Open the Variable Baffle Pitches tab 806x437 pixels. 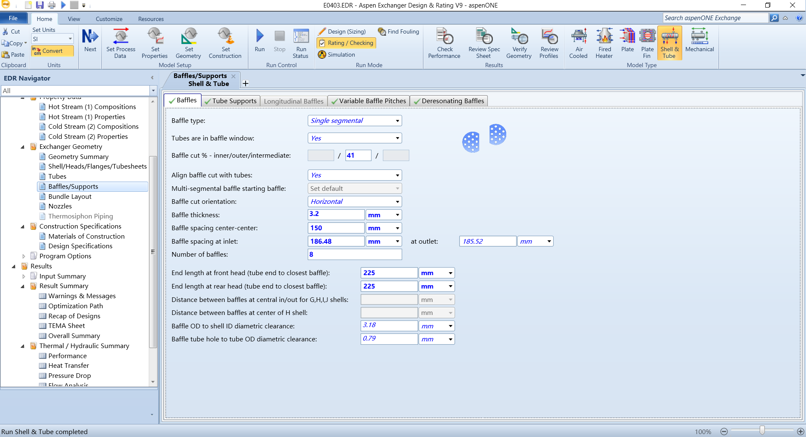pos(369,101)
